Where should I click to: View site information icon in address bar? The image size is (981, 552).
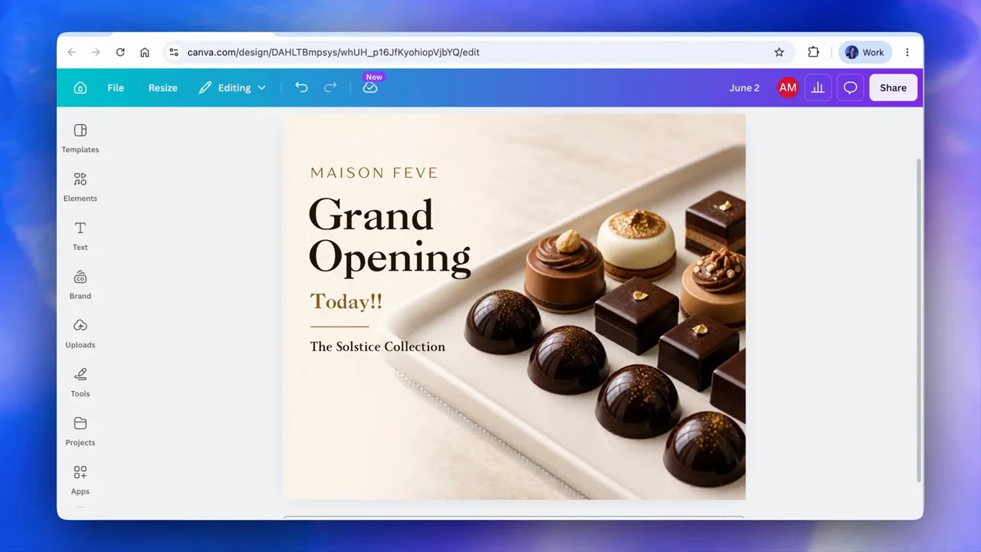pos(174,52)
